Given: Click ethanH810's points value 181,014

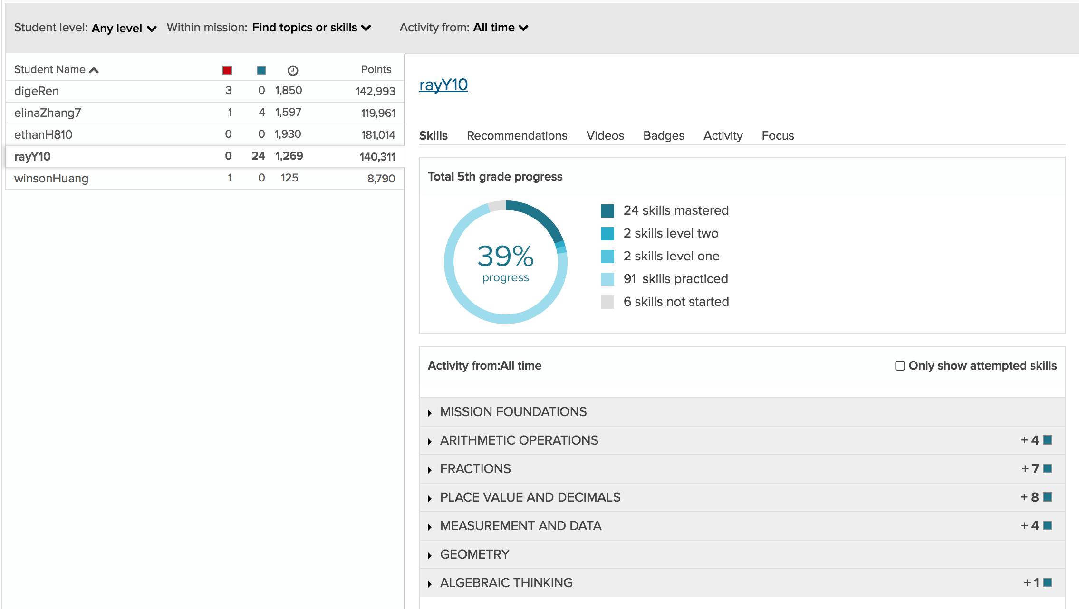Looking at the screenshot, I should click(x=378, y=135).
